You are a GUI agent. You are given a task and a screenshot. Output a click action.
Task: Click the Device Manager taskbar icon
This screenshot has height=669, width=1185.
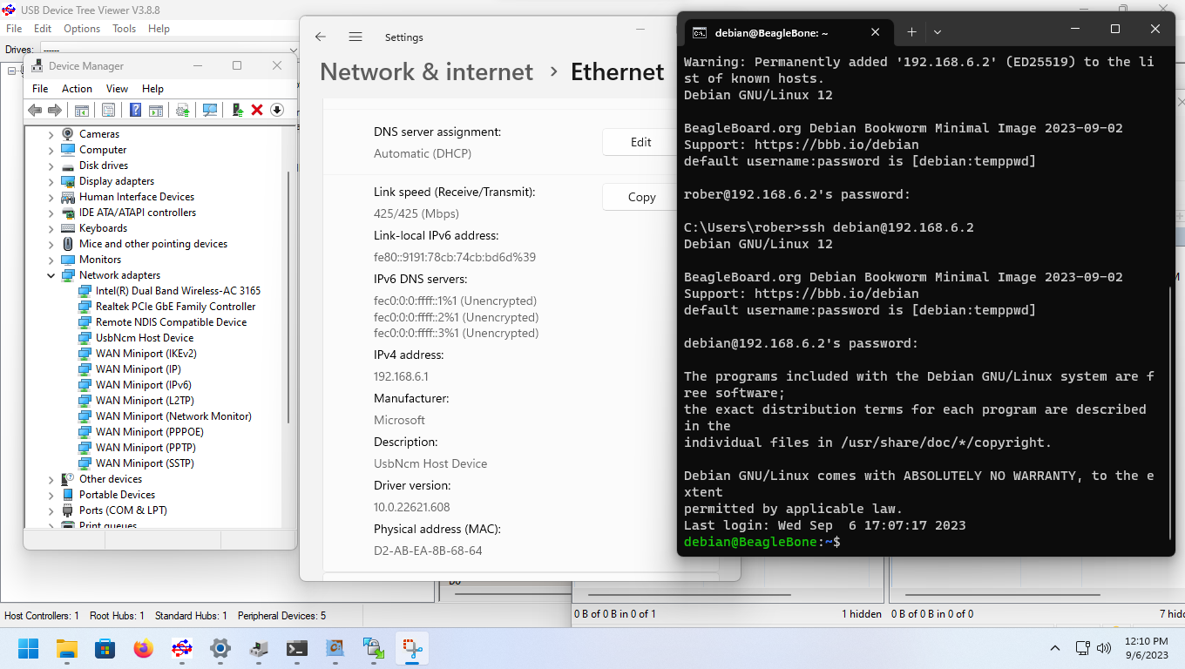(x=259, y=648)
